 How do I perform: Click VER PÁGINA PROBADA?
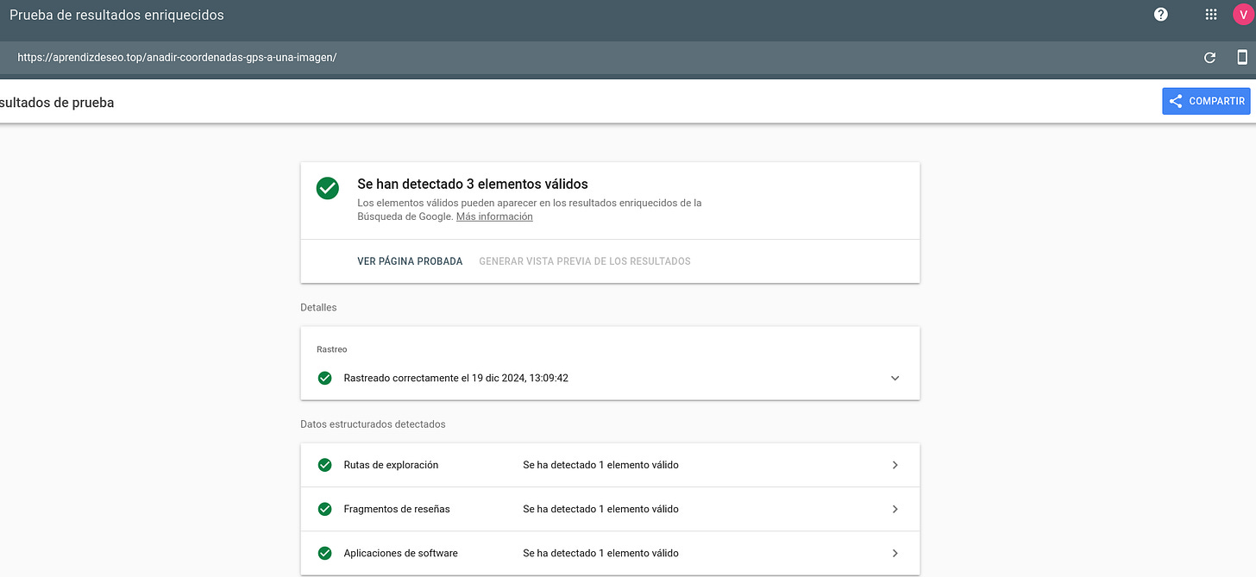[410, 261]
